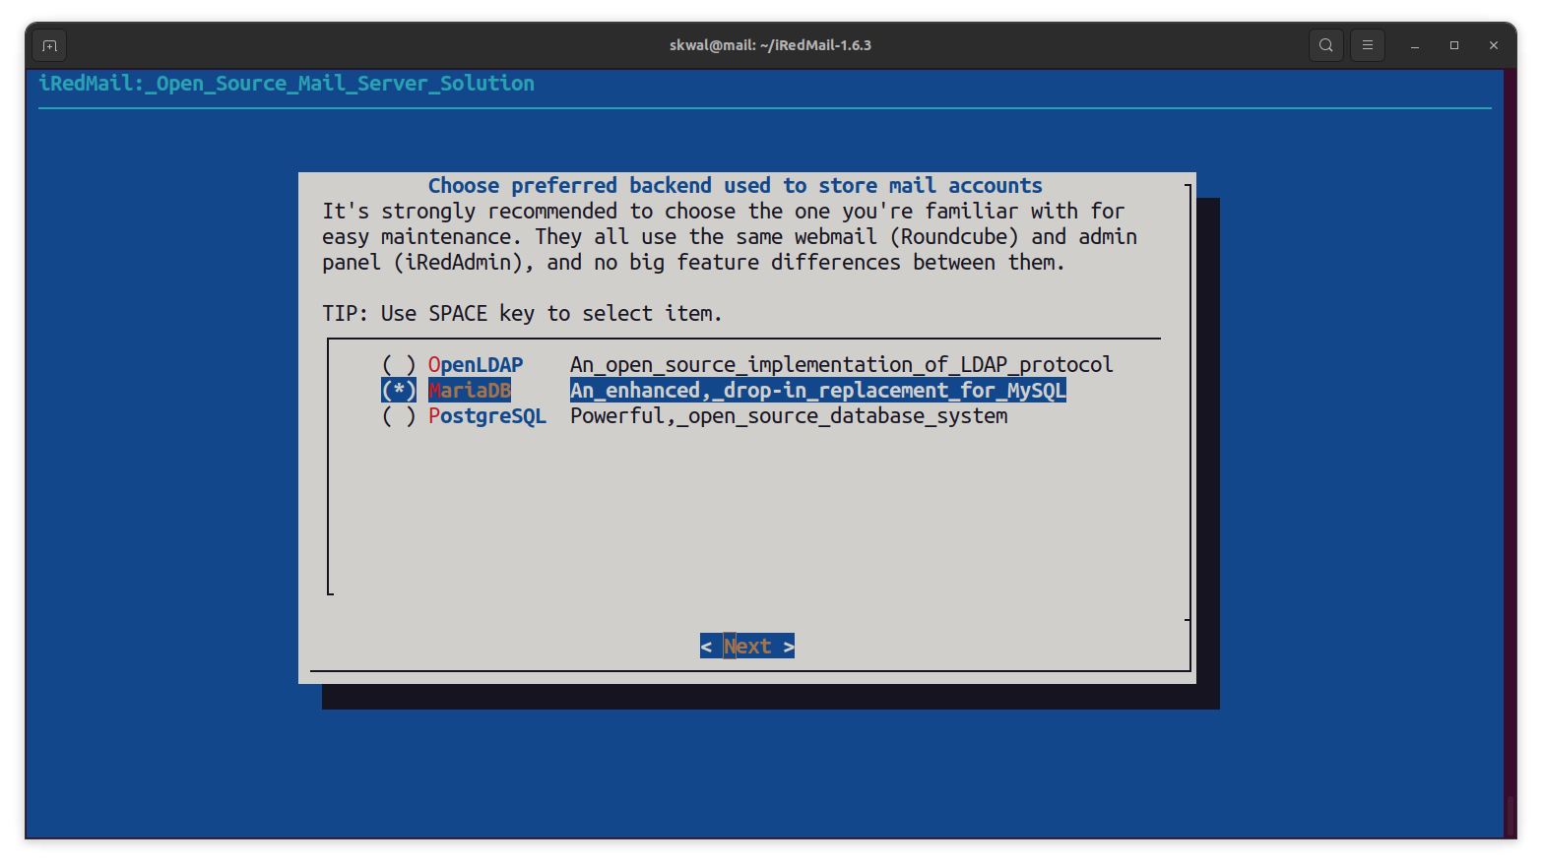Maximize the terminal window
Screen dimensions: 1542x867
(1454, 45)
